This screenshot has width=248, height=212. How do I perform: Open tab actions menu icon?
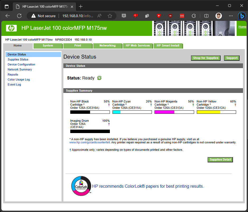(7, 7)
